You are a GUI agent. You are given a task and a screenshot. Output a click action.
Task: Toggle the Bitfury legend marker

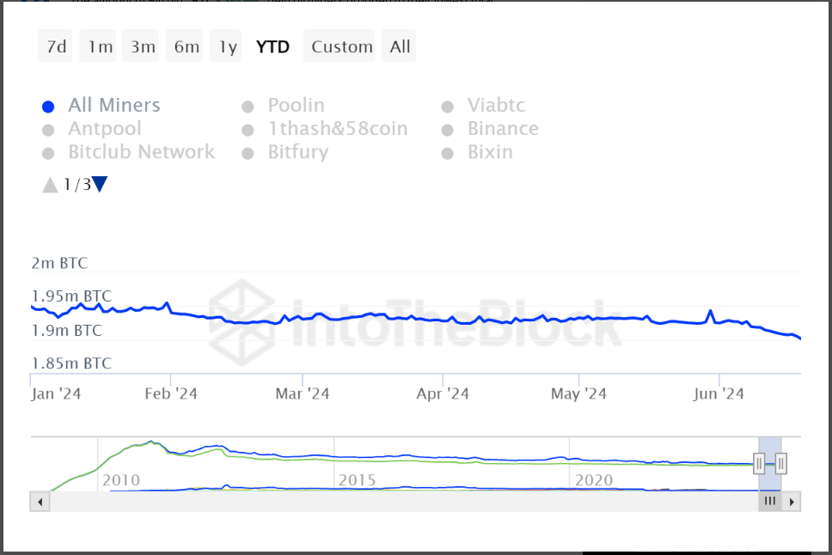click(x=248, y=153)
